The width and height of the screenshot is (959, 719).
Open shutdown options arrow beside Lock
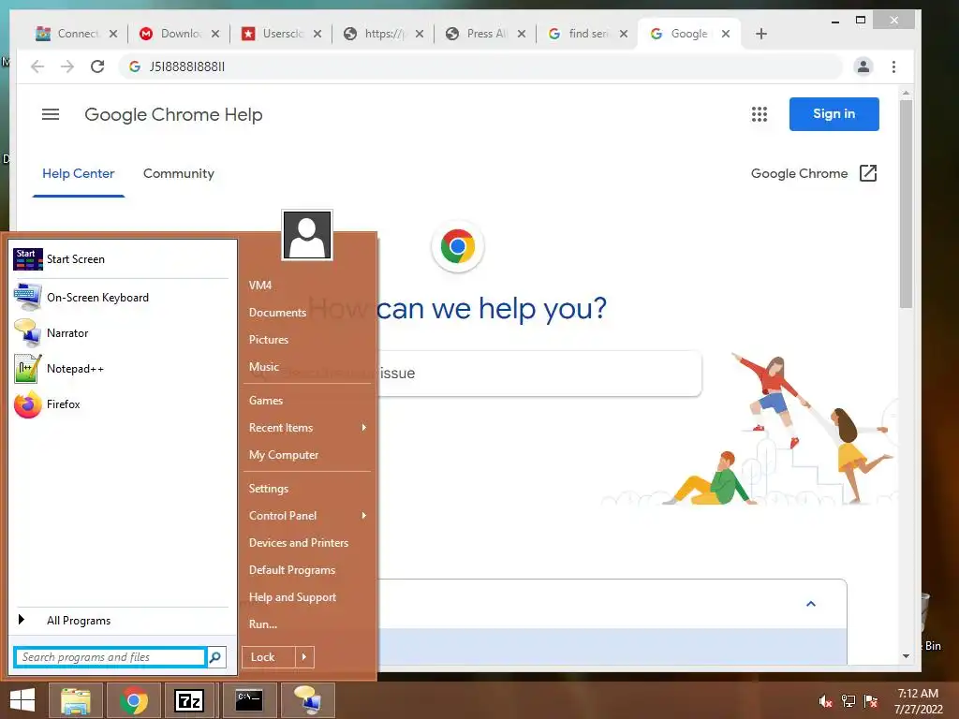coord(304,657)
